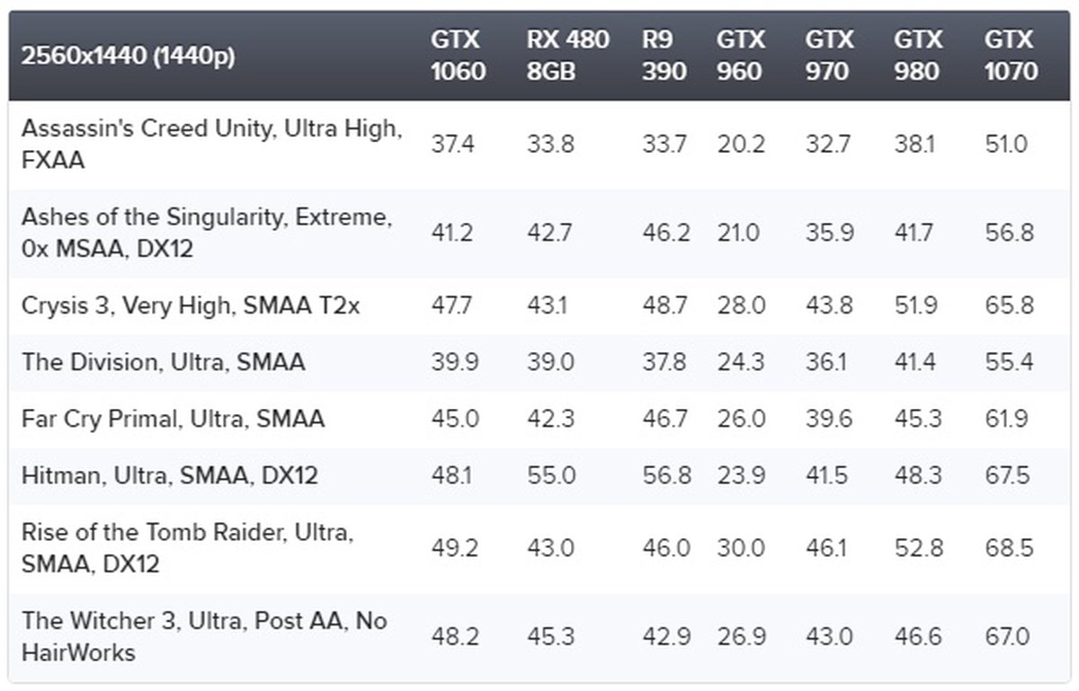Click the GTX 1070 column header
Viewport: 1079px width, 691px height.
[1011, 56]
